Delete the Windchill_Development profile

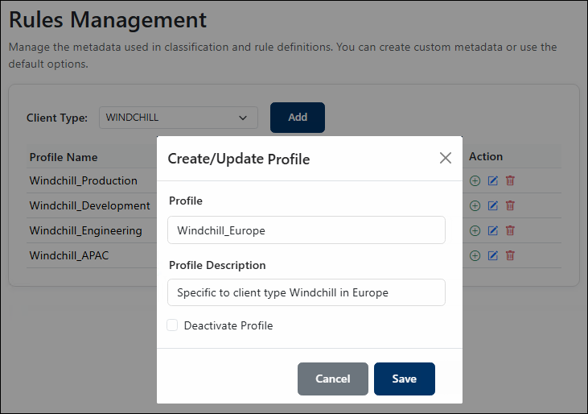click(510, 205)
